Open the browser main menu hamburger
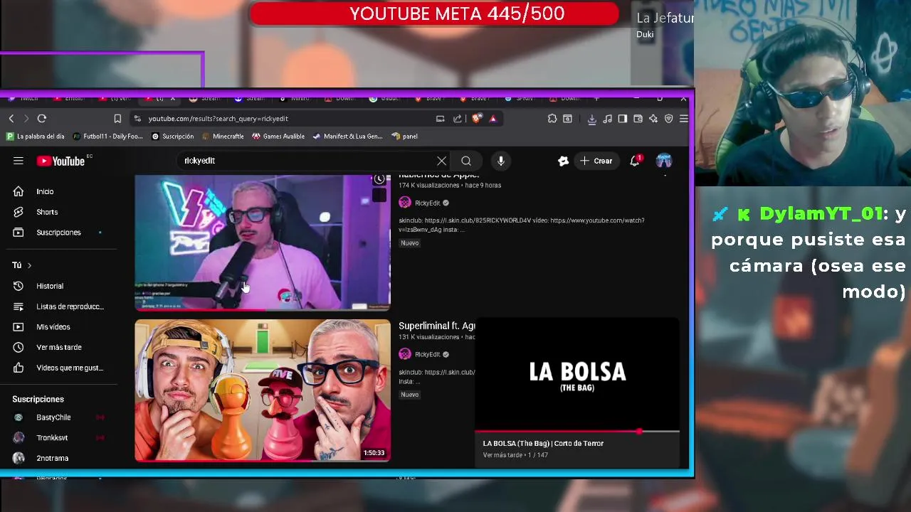This screenshot has width=911, height=512. 683,119
